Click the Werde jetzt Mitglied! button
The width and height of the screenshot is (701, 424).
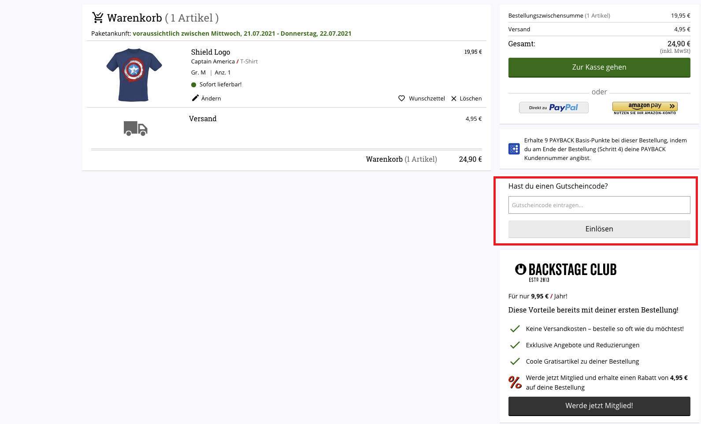599,405
